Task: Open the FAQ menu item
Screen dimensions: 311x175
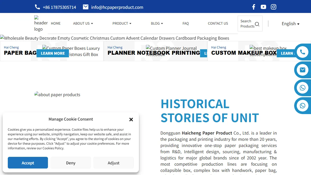Action: point(186,23)
